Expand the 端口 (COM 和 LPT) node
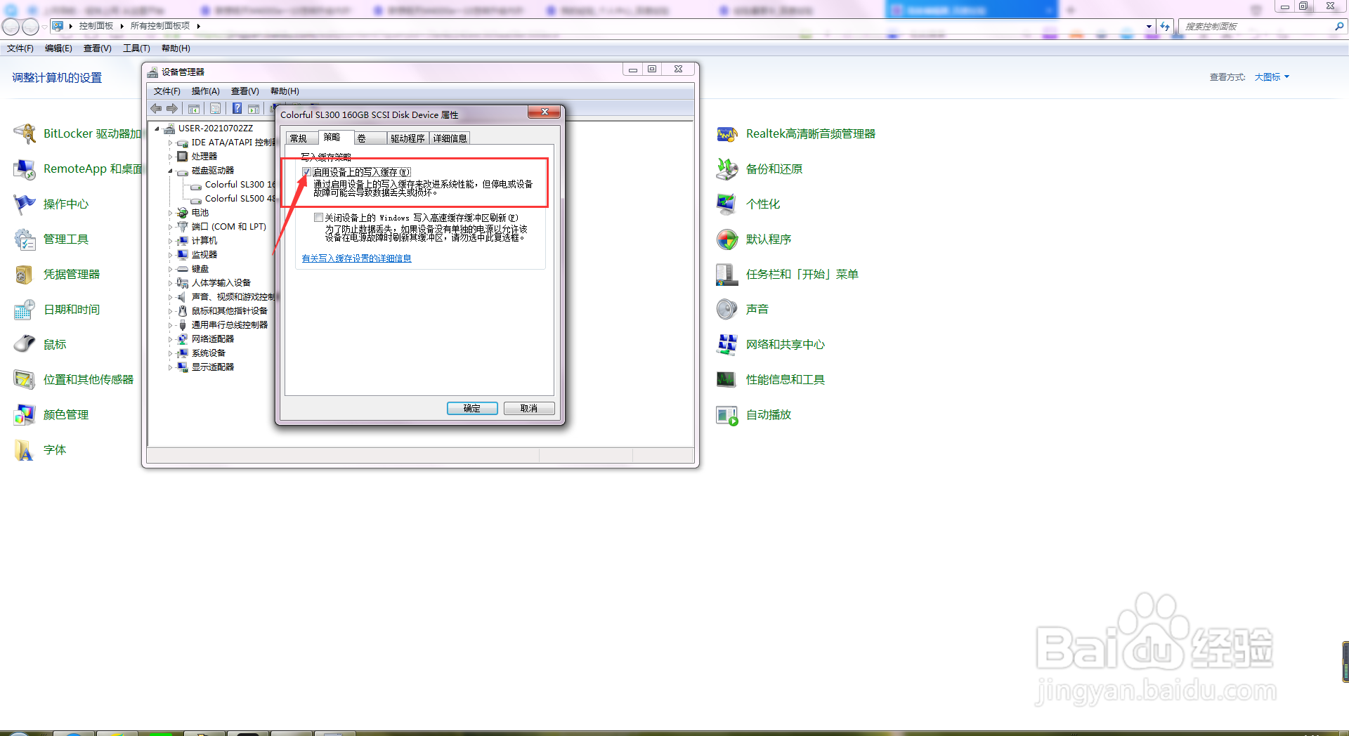 point(171,227)
